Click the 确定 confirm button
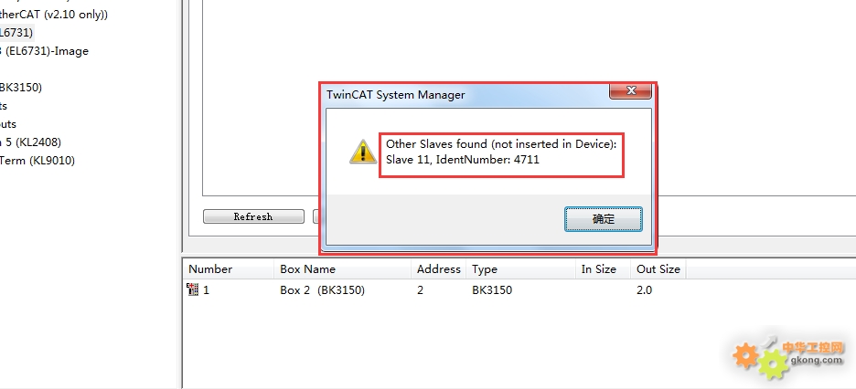 (604, 219)
